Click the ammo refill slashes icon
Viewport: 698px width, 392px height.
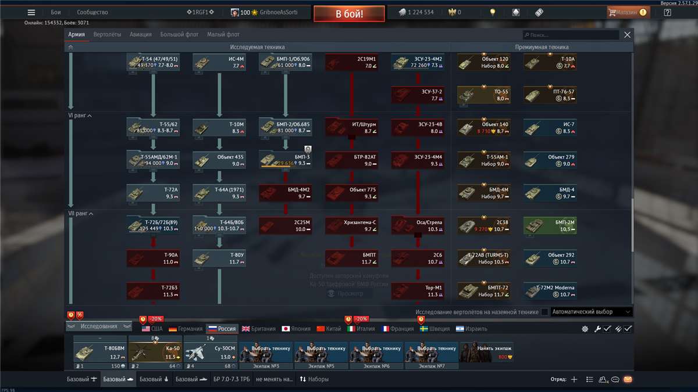(x=618, y=329)
